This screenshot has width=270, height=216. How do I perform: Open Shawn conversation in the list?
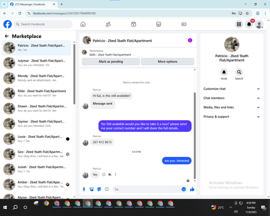click(36, 109)
